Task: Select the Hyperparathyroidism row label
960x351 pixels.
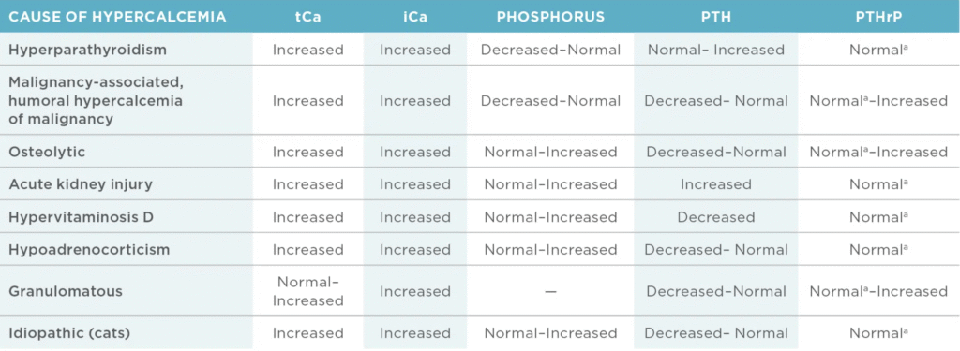Action: pos(87,50)
